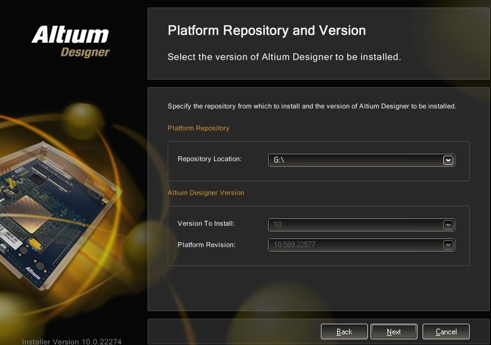The image size is (491, 345).
Task: Click the Altium Designer Version section heading
Action: pyautogui.click(x=206, y=193)
